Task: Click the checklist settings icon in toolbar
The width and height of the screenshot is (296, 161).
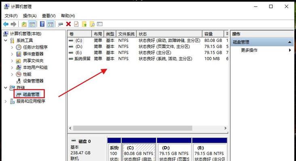Action: click(99, 24)
